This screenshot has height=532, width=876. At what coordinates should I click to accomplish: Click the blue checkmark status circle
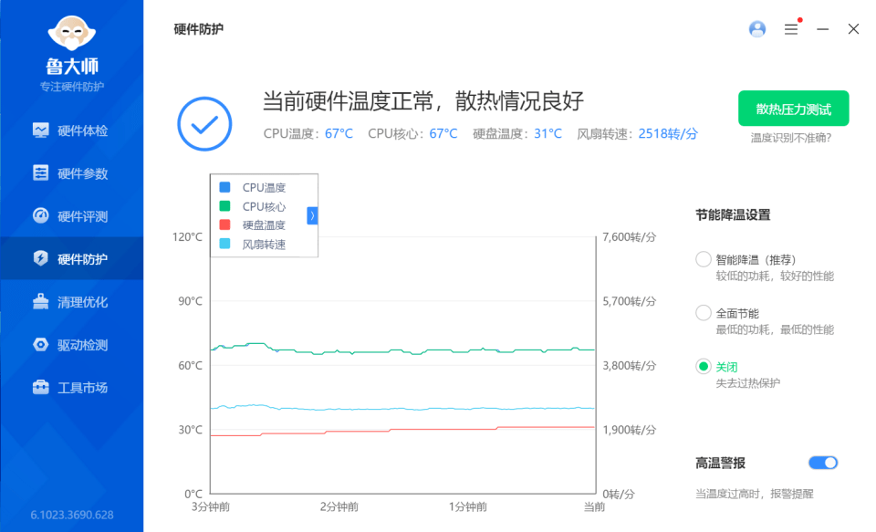click(204, 123)
